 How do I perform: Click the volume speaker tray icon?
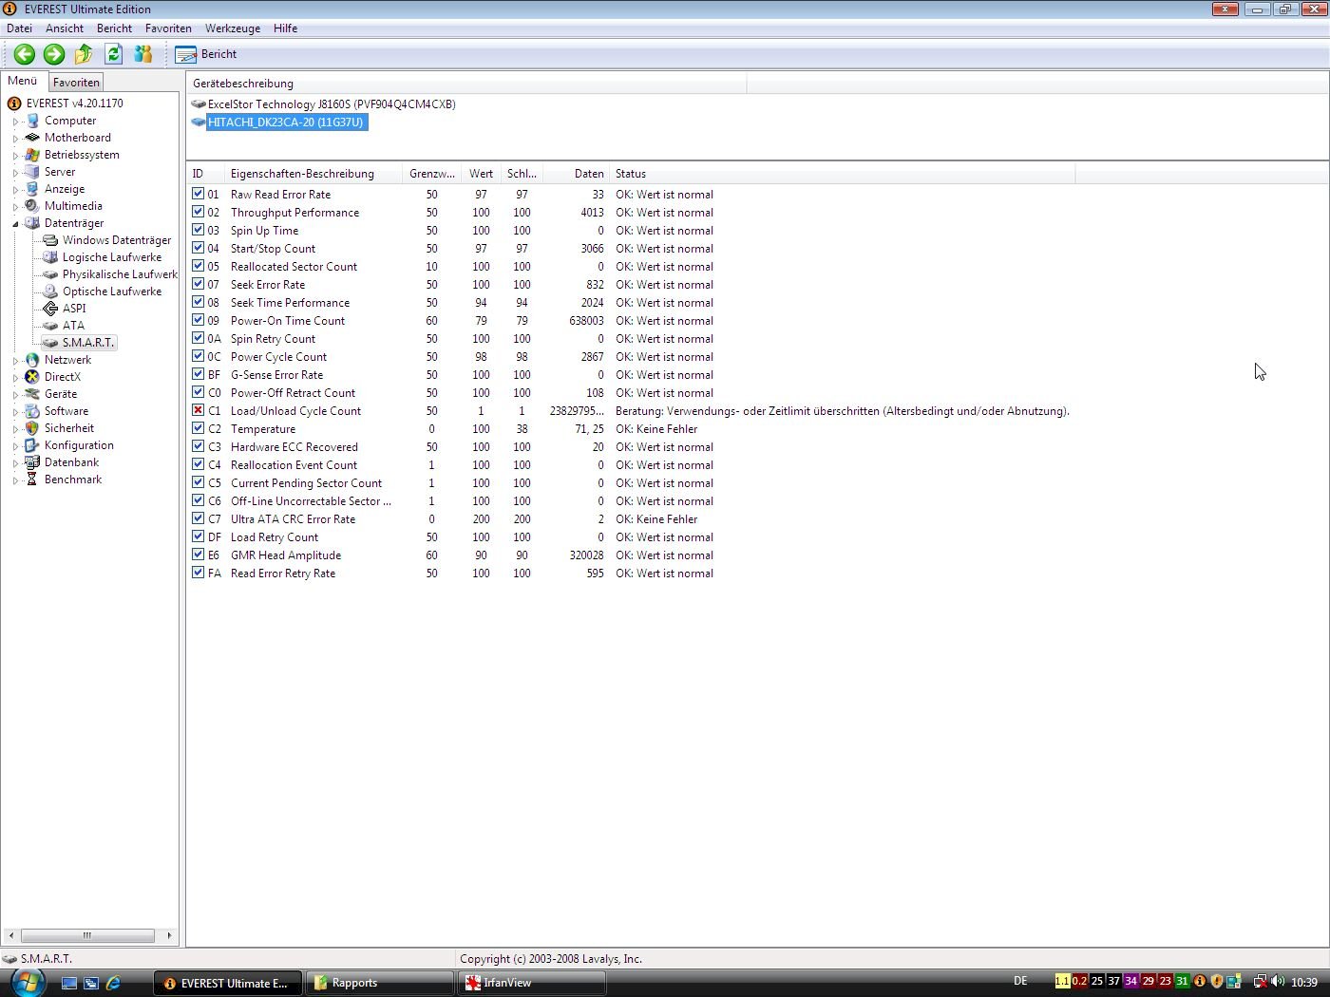point(1278,982)
